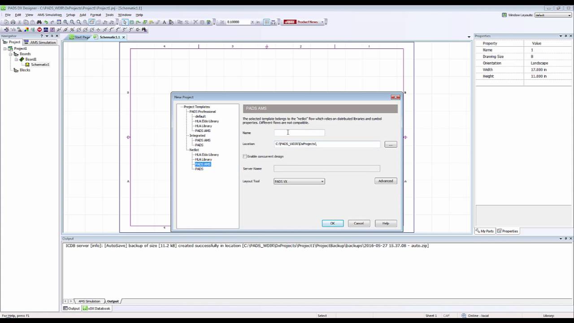Switch to the Start Page tab
The width and height of the screenshot is (574, 323).
(x=80, y=37)
